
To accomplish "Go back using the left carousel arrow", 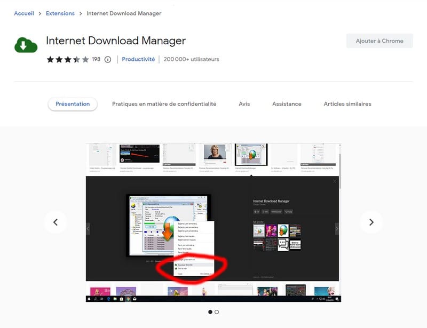I will (56, 222).
